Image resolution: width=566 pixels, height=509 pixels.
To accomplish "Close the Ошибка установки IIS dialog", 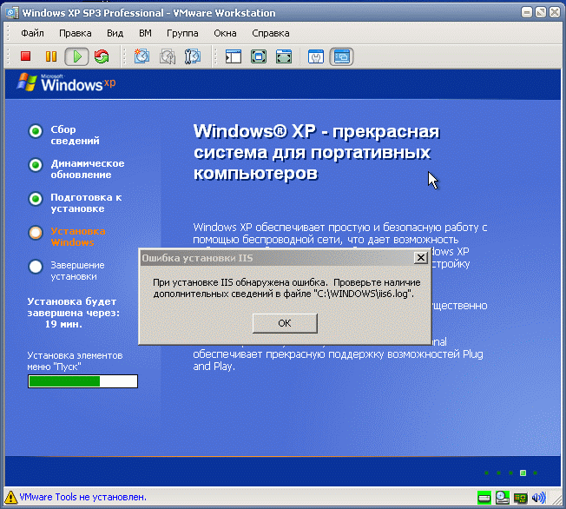I will (420, 258).
